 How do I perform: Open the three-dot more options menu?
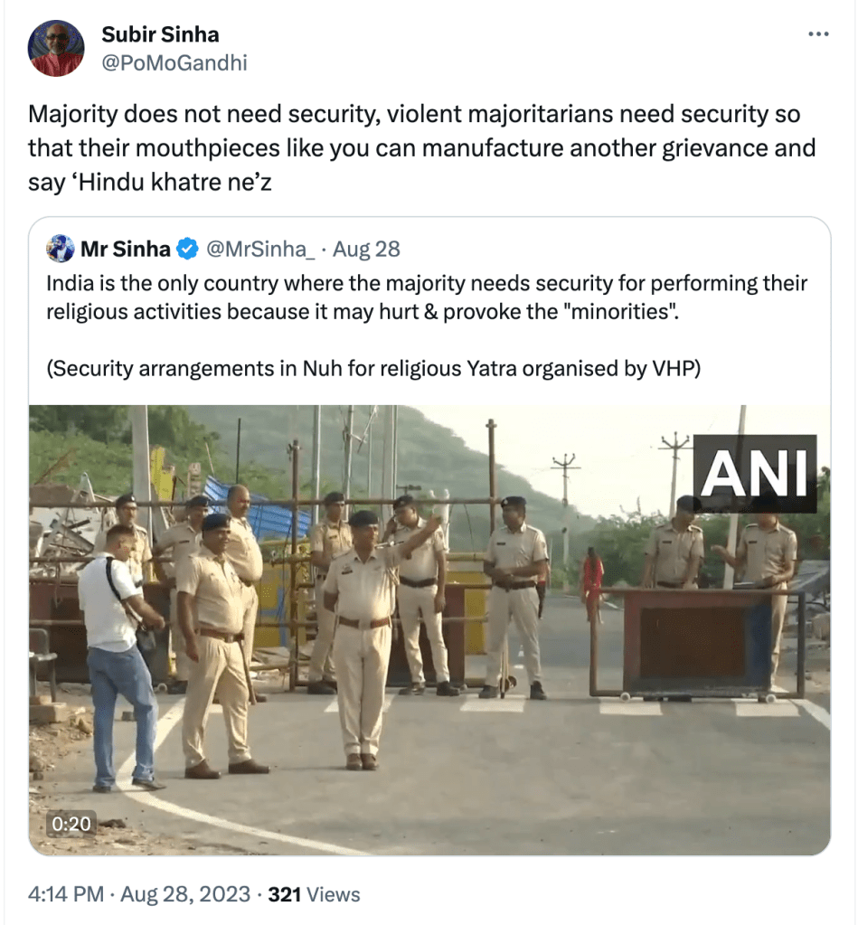pyautogui.click(x=818, y=34)
